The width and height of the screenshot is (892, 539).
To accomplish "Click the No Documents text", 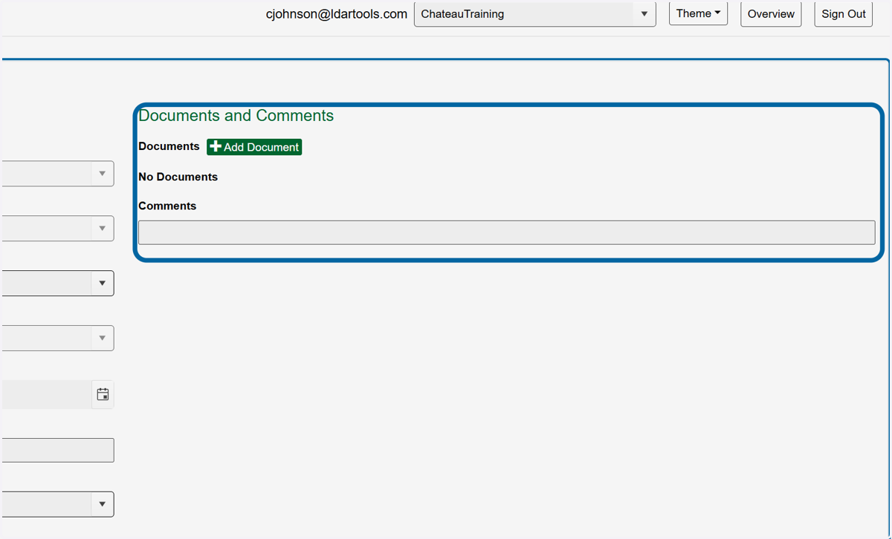I will point(178,177).
